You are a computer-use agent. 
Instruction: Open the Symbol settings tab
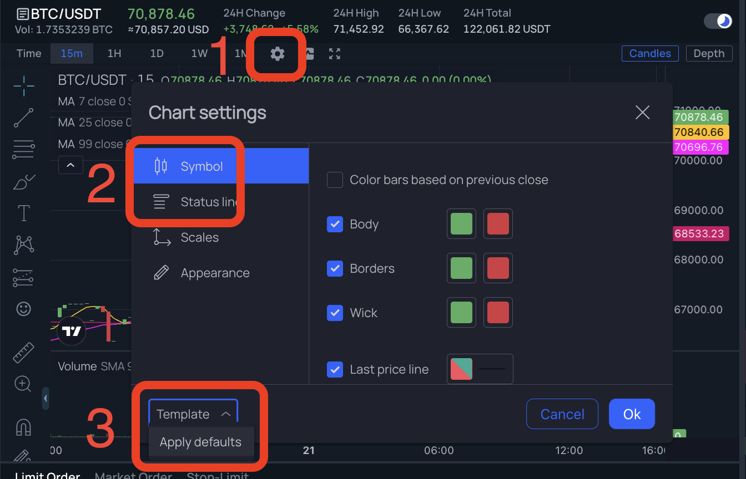click(220, 166)
